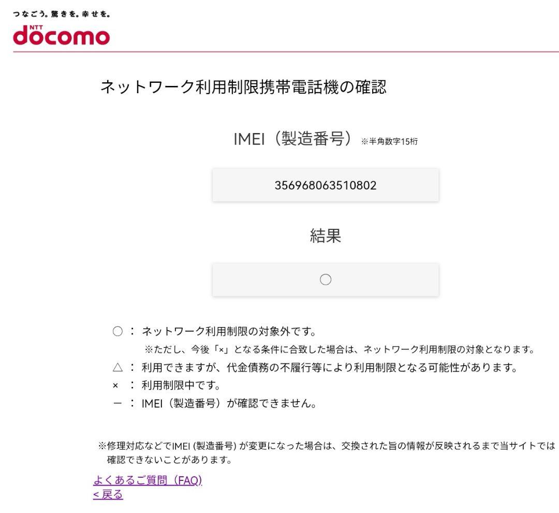The image size is (559, 513).
Task: Click the circle result symbol in the 結果 box
Action: pyautogui.click(x=326, y=280)
